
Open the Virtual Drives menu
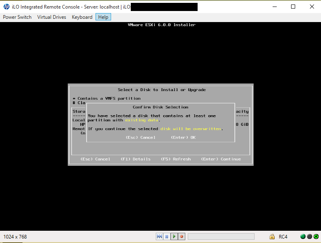tap(52, 17)
